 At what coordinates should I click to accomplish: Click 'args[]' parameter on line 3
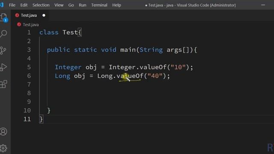point(178,50)
